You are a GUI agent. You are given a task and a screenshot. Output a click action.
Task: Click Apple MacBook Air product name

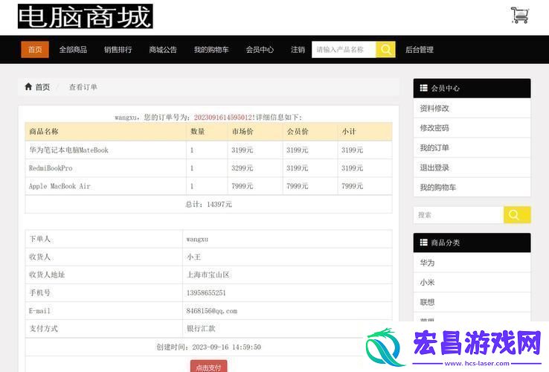point(60,186)
